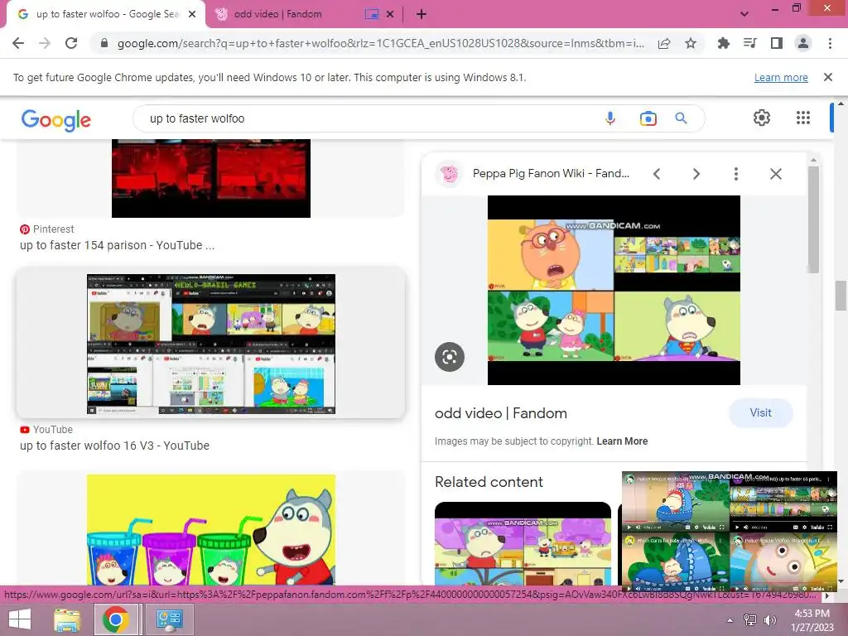Open the Chrome side panel icon
848x636 pixels.
pos(777,43)
